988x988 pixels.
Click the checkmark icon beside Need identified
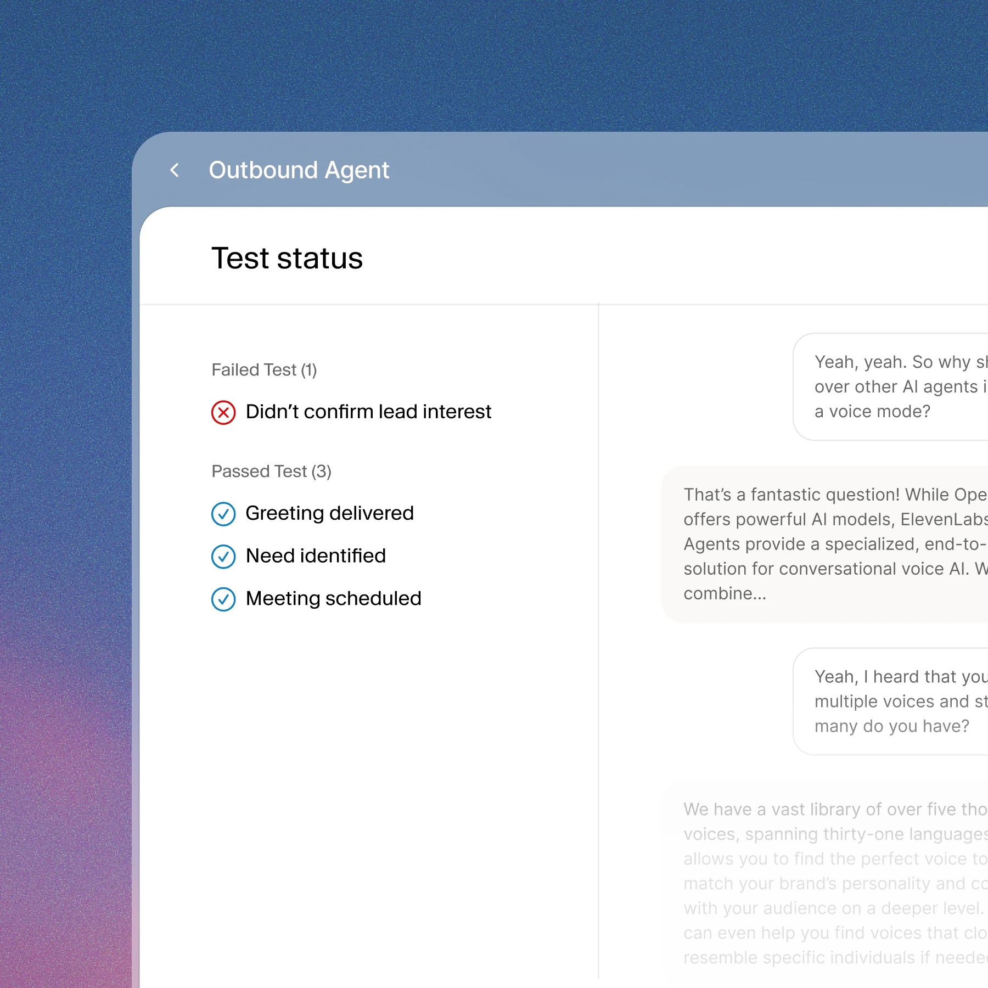[223, 557]
